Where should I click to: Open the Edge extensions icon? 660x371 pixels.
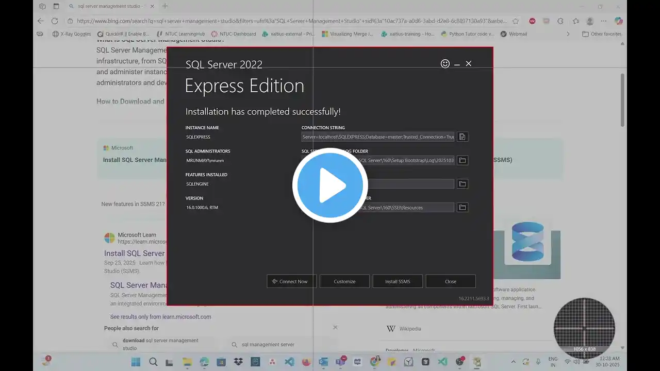(x=561, y=21)
